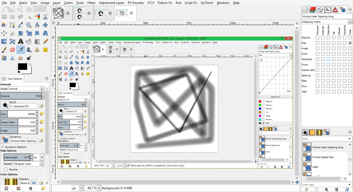Open the Filters menu
This screenshot has height=192, width=353.
[x=91, y=3]
